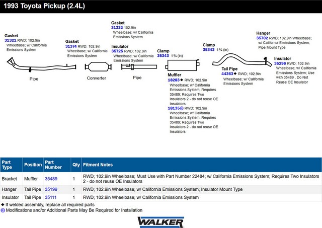Click the "Insulator Mount Type" fitment note row

point(163,189)
